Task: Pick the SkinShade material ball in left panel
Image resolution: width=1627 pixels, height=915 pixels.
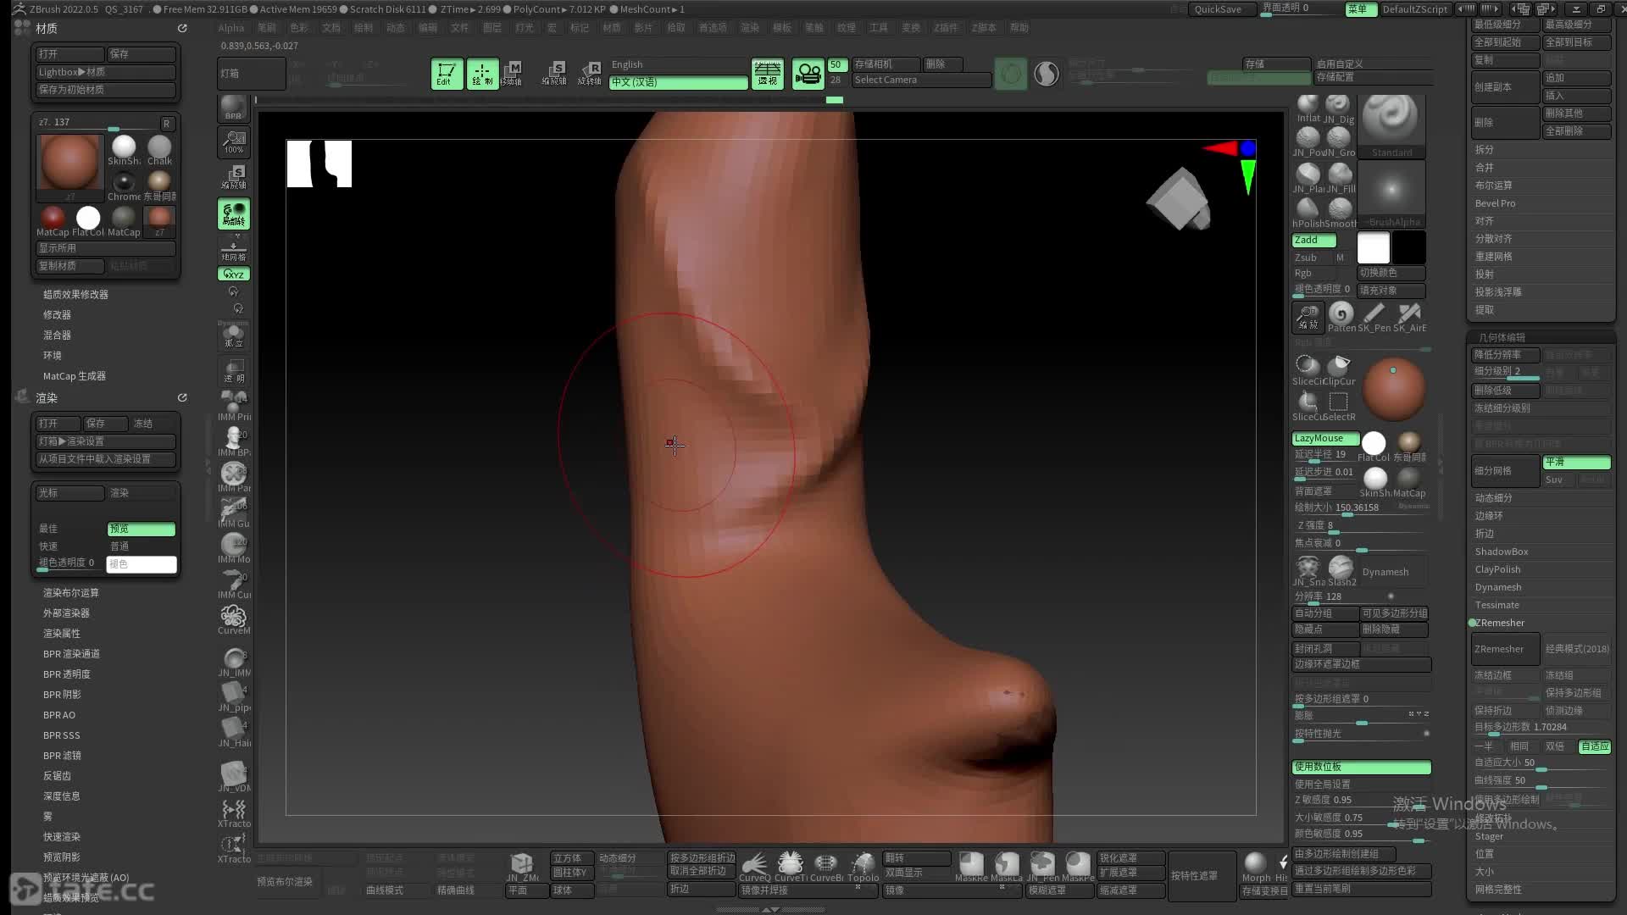Action: coord(124,150)
